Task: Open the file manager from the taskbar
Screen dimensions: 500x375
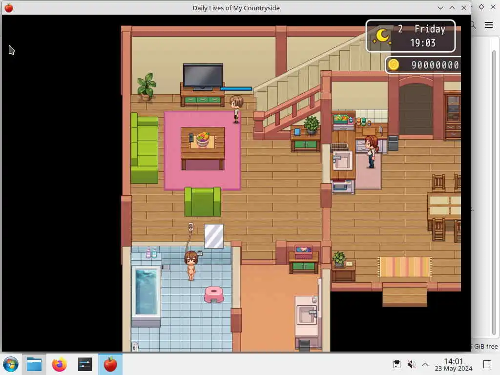Action: pos(34,364)
